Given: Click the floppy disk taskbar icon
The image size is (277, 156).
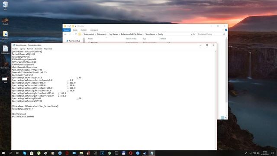Looking at the screenshot, I should [123, 153].
